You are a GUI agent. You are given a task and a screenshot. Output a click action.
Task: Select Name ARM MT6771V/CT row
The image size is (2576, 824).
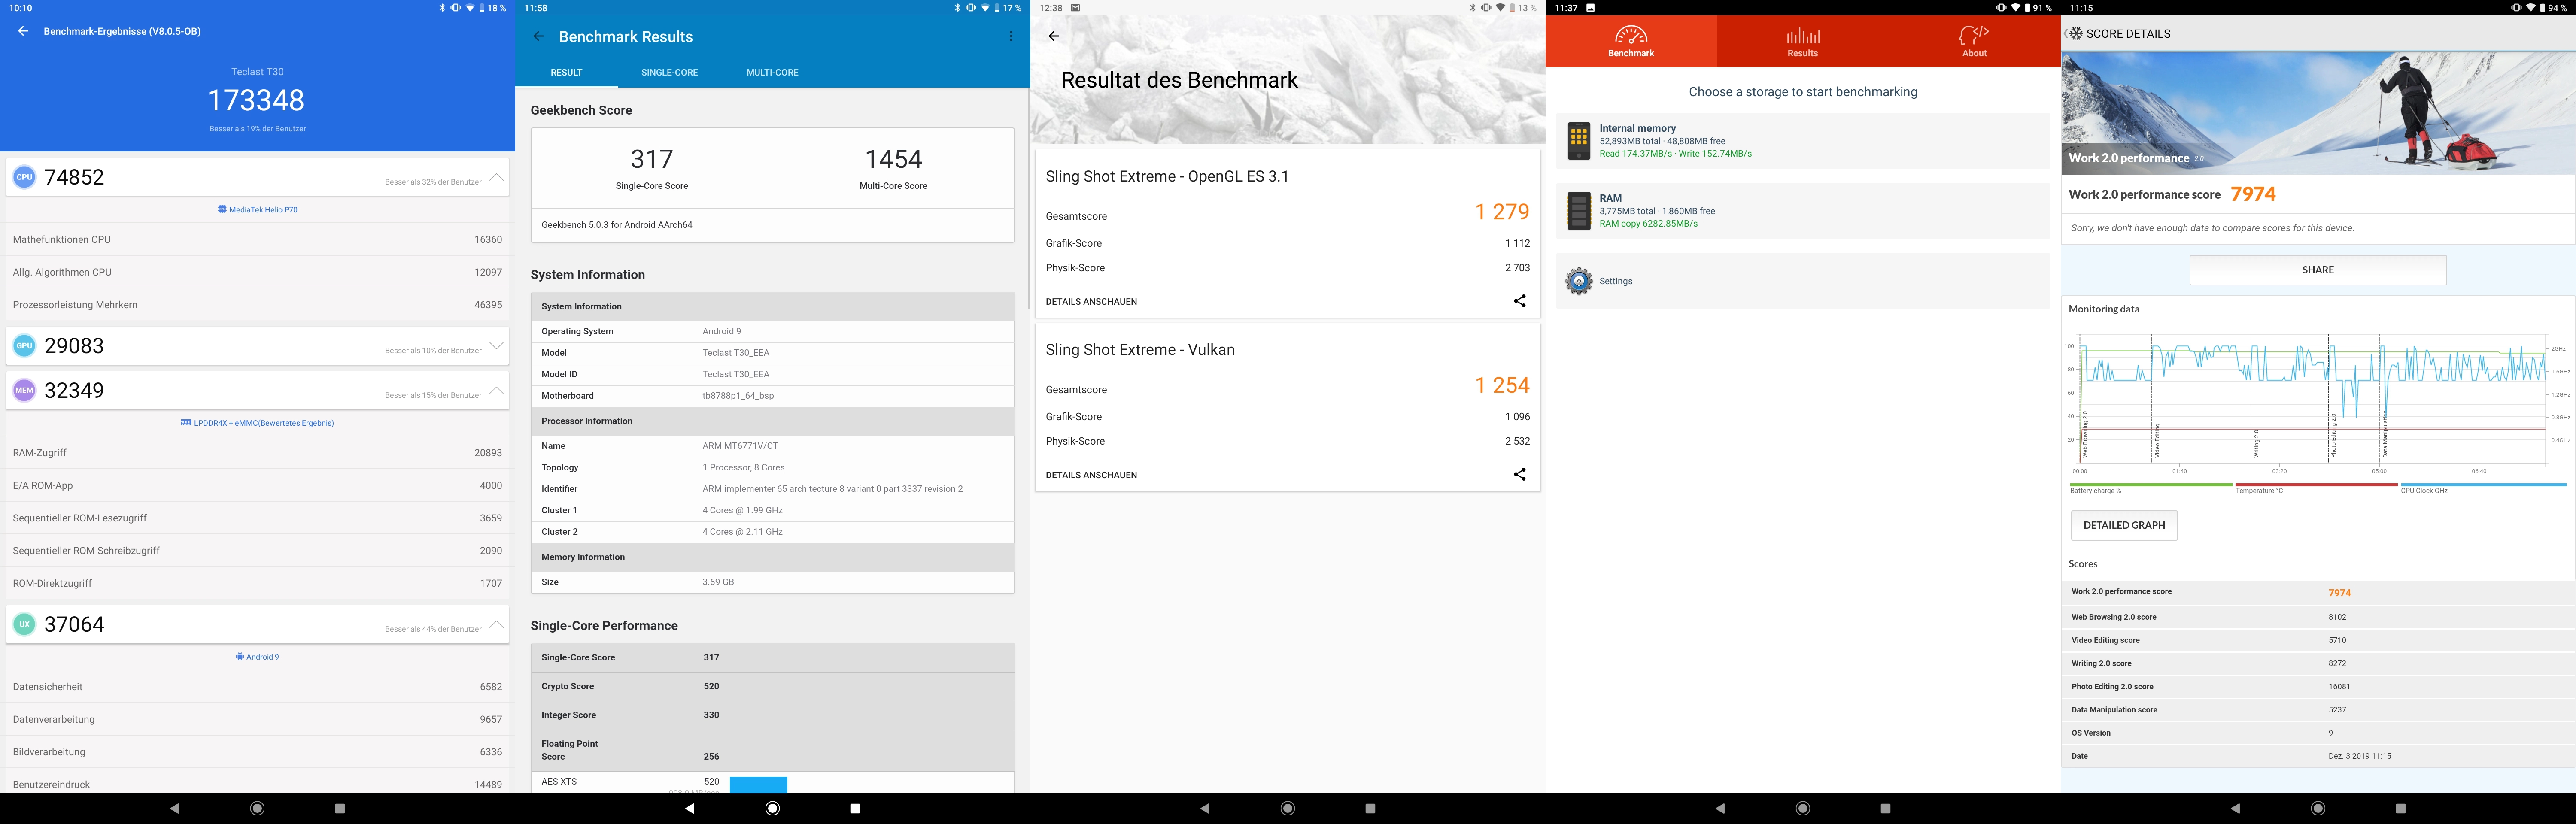coord(772,446)
